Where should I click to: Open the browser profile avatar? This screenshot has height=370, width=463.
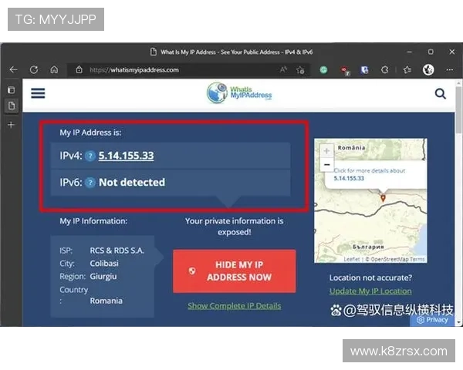click(428, 69)
